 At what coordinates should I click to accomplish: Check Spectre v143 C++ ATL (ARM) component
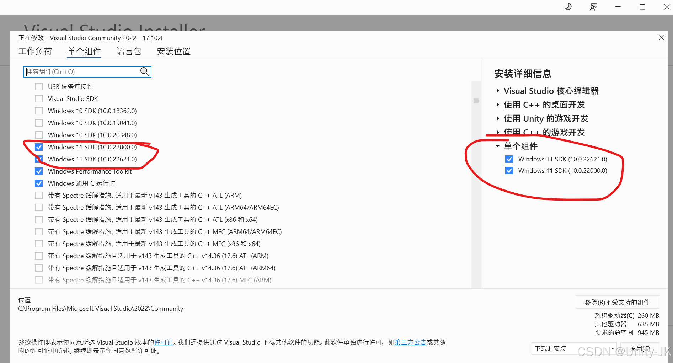(39, 195)
